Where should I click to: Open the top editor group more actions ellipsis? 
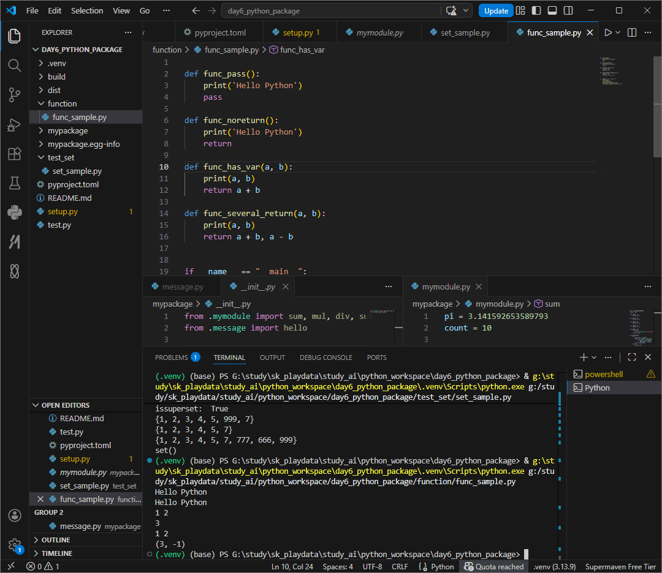(x=648, y=32)
